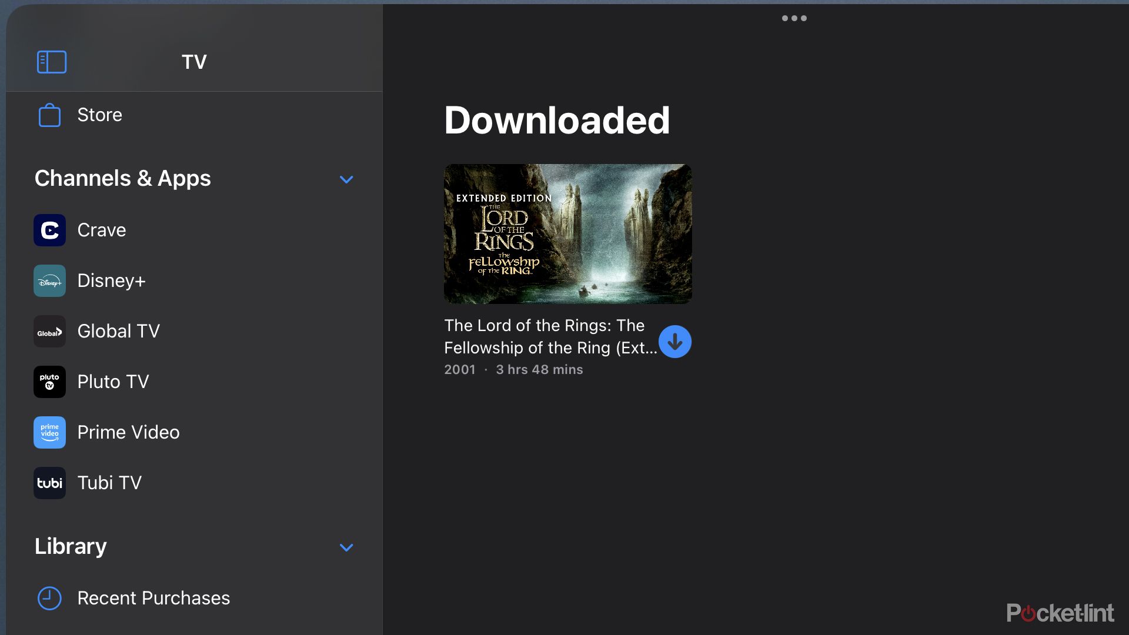1129x635 pixels.
Task: Select Global TV app icon
Action: point(49,330)
